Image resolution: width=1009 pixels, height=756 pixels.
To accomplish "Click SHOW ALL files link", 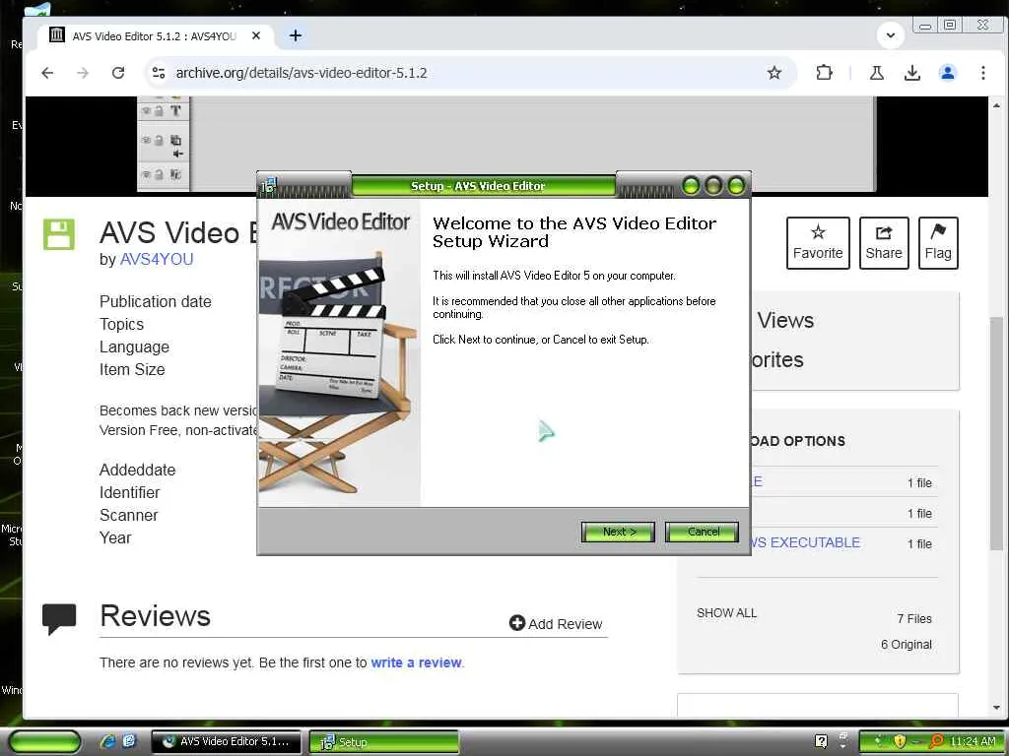I will point(726,613).
